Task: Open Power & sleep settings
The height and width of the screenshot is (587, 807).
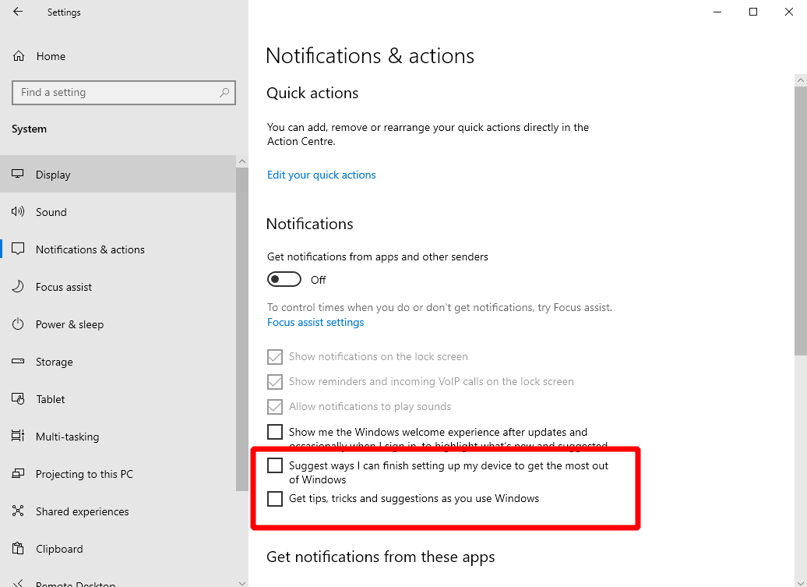Action: 118,324
